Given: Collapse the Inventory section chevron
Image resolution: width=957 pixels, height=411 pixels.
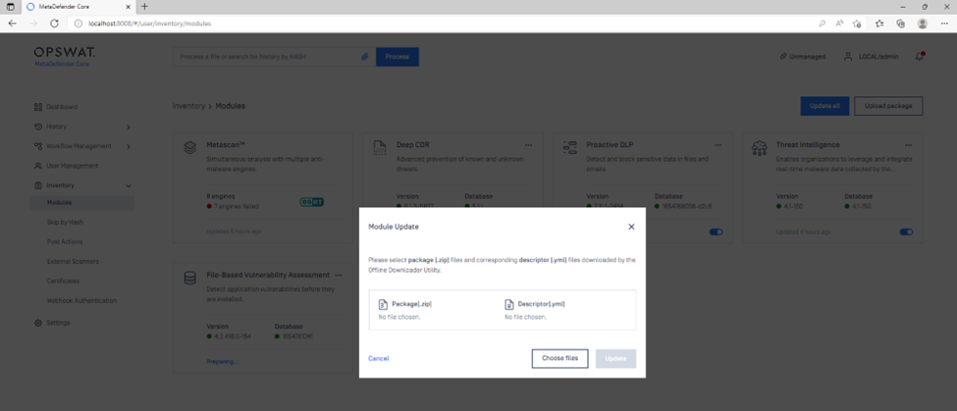Looking at the screenshot, I should click(x=129, y=185).
